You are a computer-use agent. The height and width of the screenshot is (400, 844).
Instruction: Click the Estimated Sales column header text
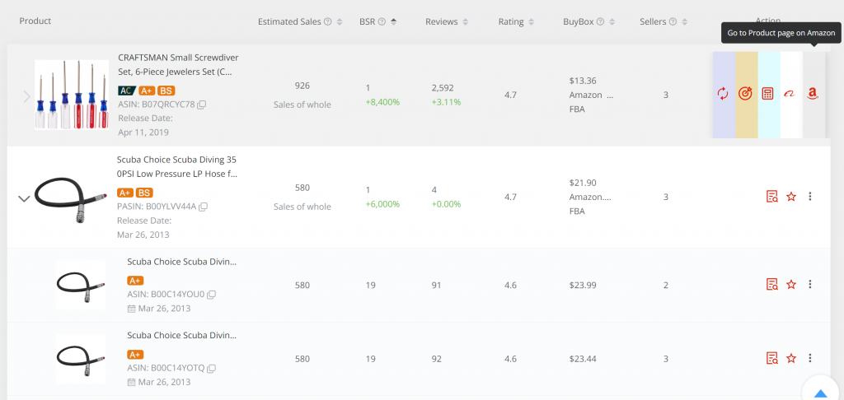pyautogui.click(x=289, y=22)
